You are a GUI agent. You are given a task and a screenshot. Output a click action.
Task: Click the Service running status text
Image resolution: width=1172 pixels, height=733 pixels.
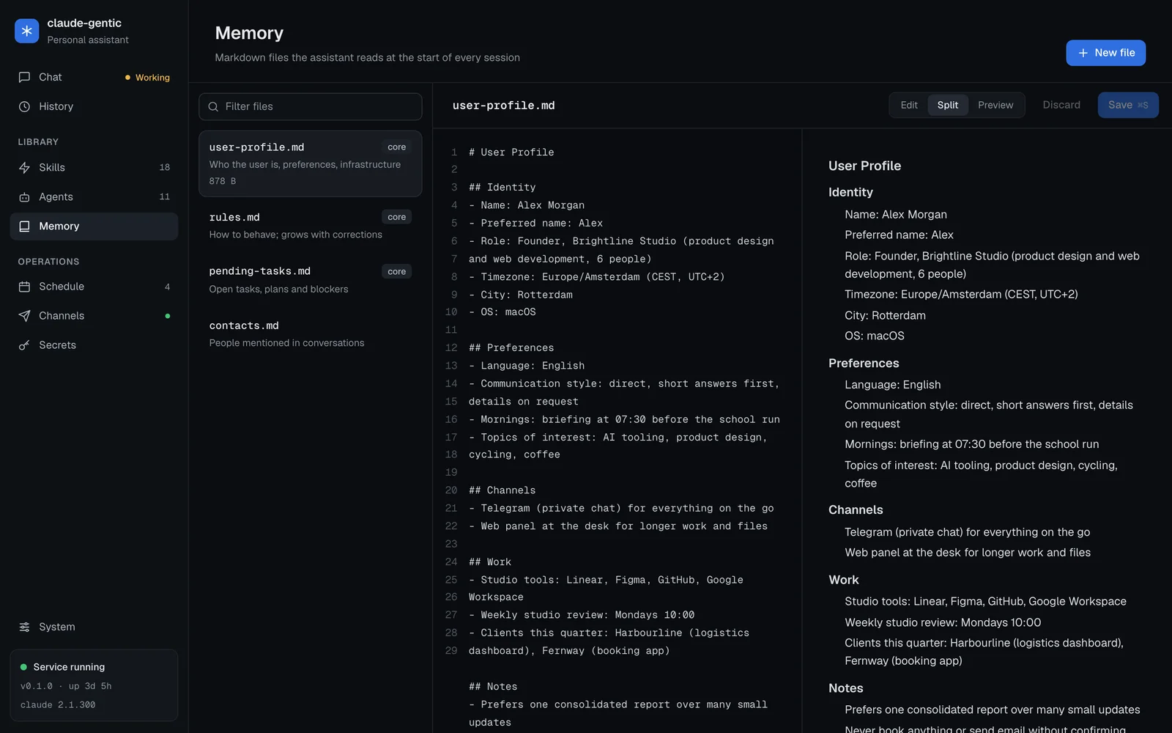click(x=69, y=667)
